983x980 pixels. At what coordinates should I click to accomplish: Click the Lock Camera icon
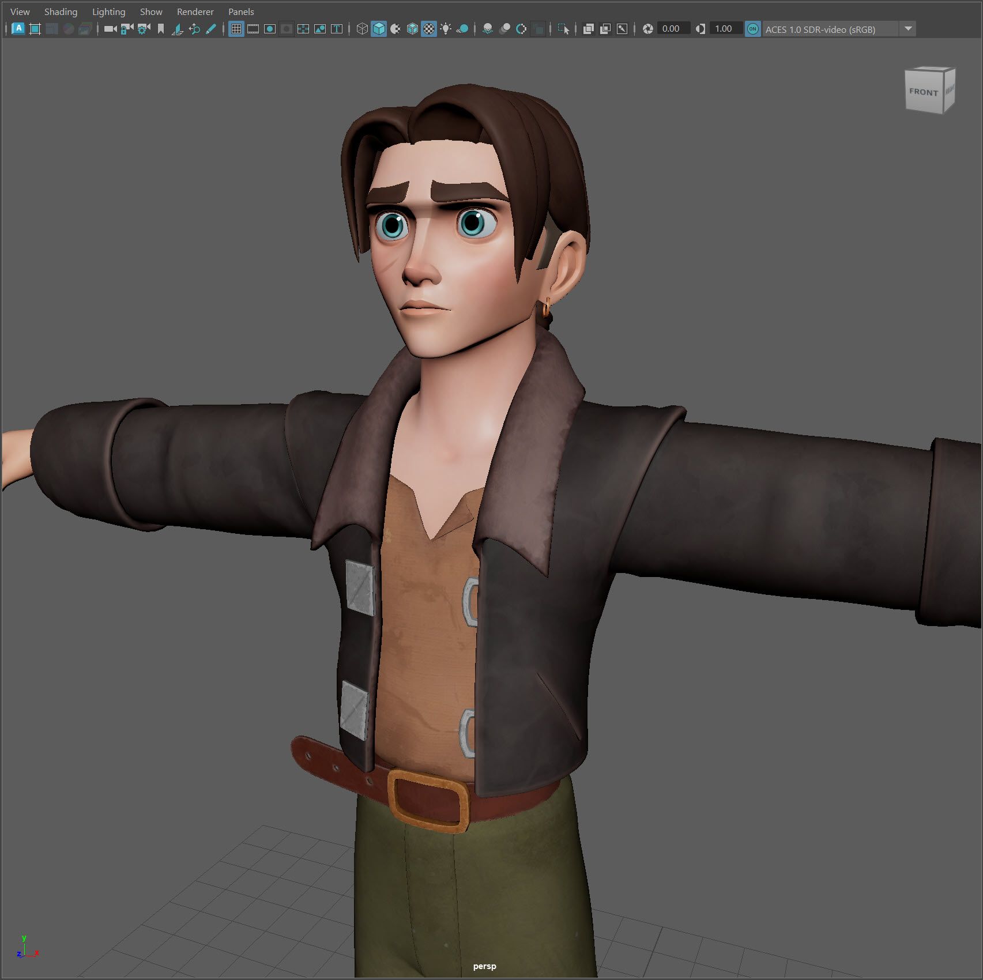pyautogui.click(x=127, y=28)
